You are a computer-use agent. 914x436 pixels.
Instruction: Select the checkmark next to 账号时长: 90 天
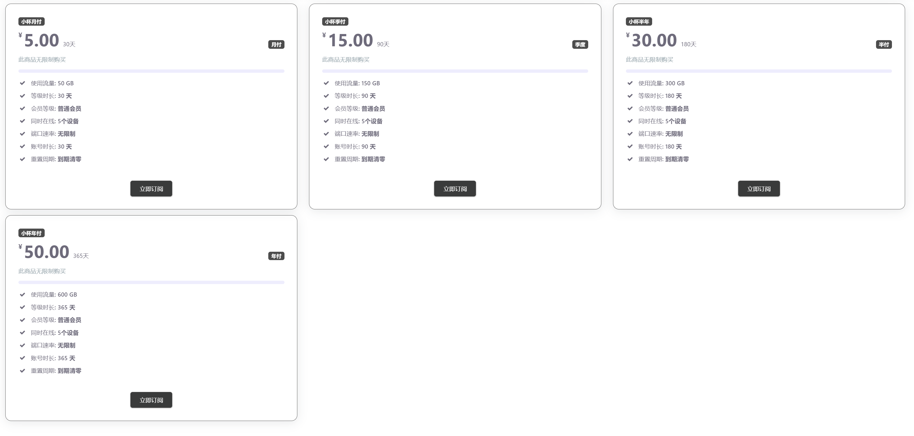(x=326, y=147)
